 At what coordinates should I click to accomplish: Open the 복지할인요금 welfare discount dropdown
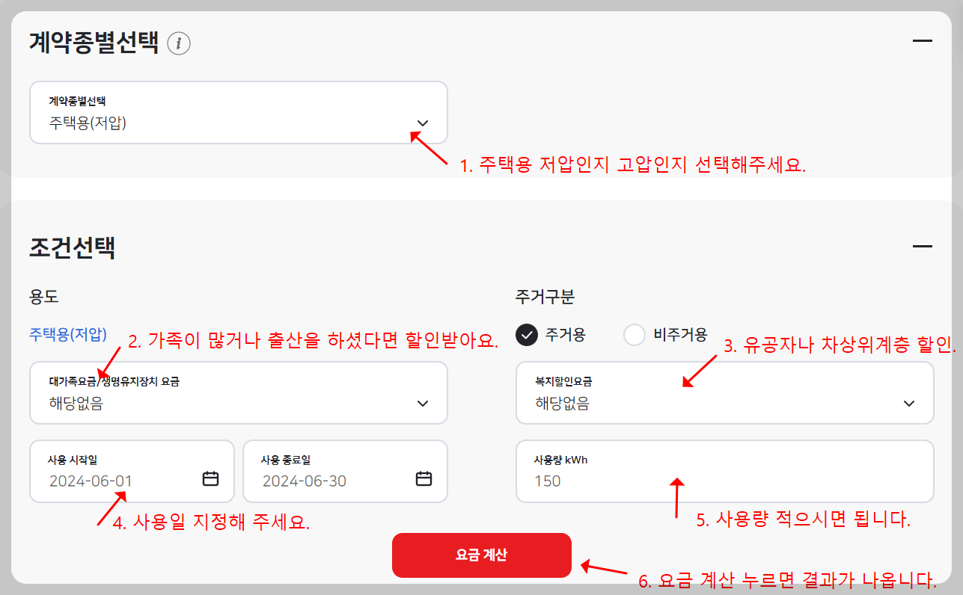point(724,392)
